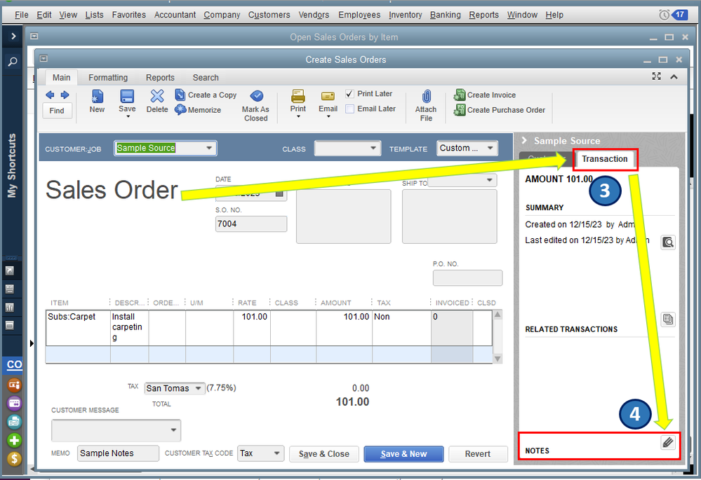Open search in the left shortcuts bar
The image size is (701, 480).
(x=13, y=62)
